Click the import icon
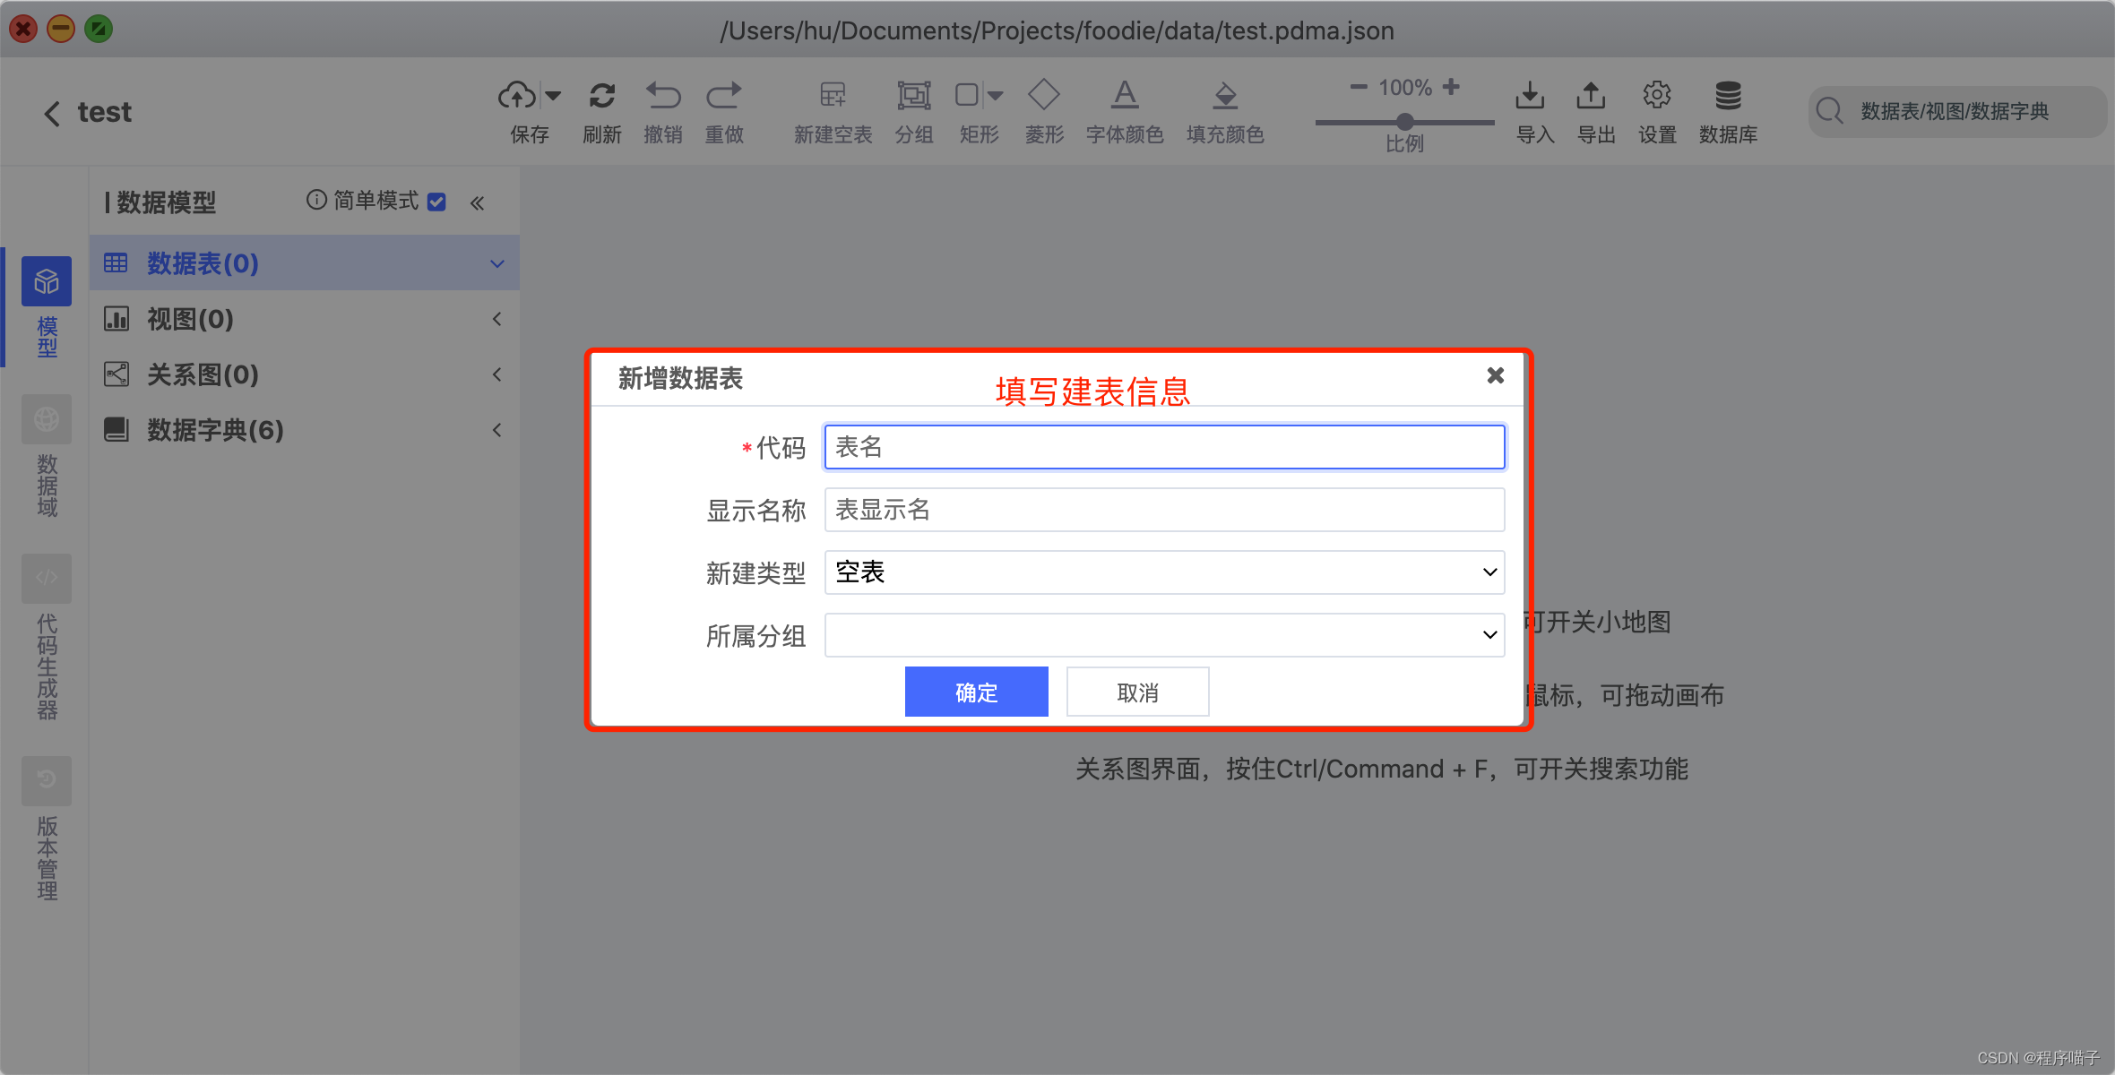Screen dimensions: 2115x1075 (1530, 95)
